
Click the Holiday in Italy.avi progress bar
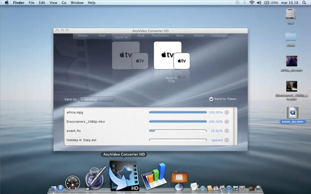point(178,140)
